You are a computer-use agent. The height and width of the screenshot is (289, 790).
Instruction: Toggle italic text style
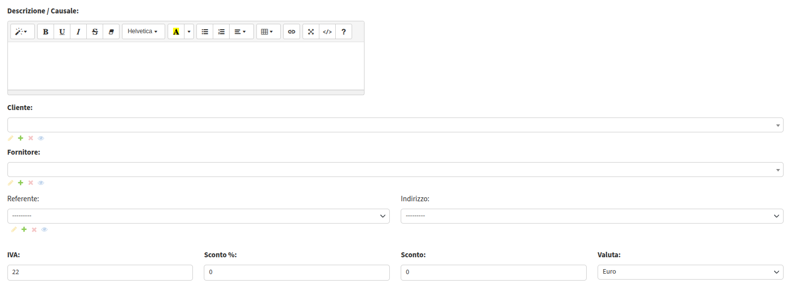point(78,32)
